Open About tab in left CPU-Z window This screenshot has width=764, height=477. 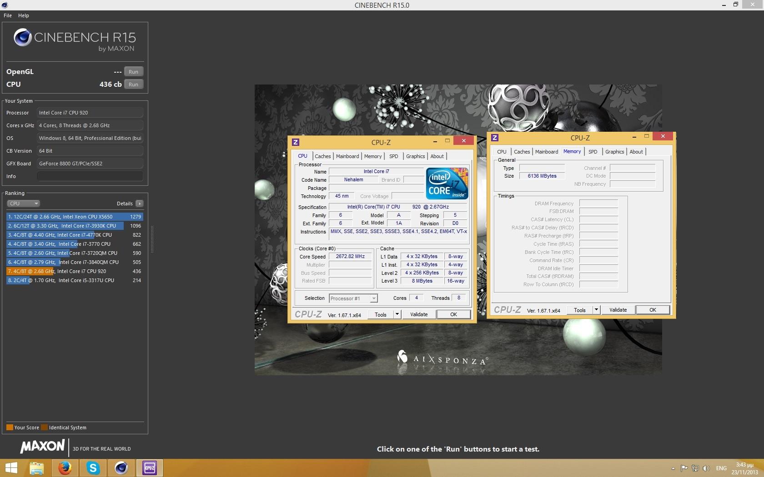pos(437,156)
